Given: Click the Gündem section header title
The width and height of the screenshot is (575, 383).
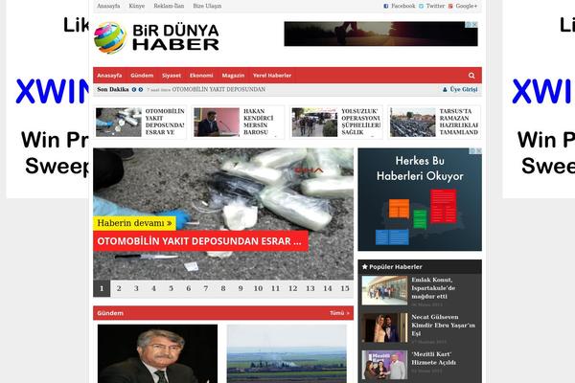Looking at the screenshot, I should (x=110, y=313).
